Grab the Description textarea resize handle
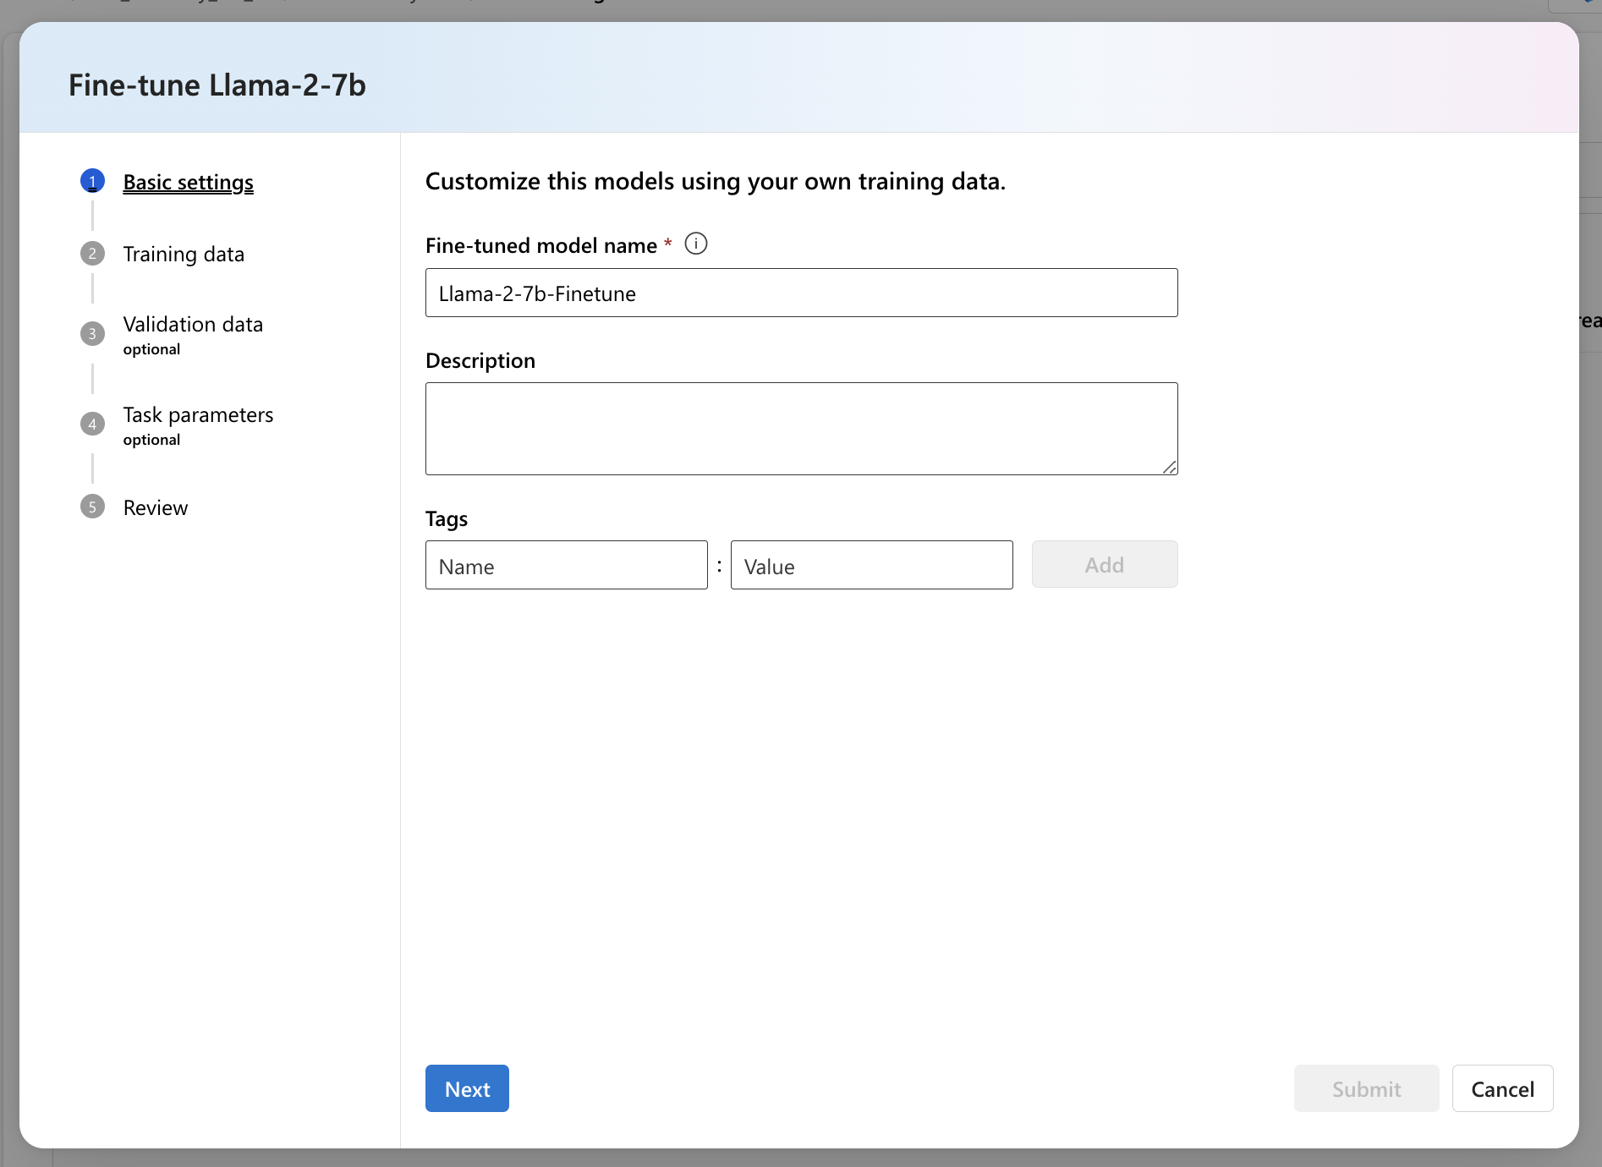This screenshot has height=1167, width=1602. [1170, 467]
